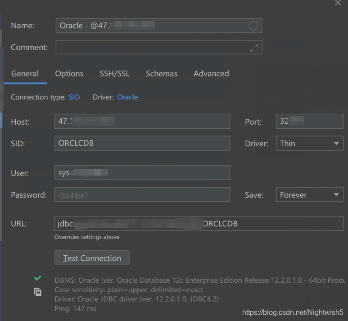The height and width of the screenshot is (321, 348).
Task: Click the Oracle JDBC driver version line
Action: pyautogui.click(x=137, y=299)
